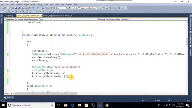Click the New Project toolbar icon
The image size is (192, 108).
(x=3, y=8)
